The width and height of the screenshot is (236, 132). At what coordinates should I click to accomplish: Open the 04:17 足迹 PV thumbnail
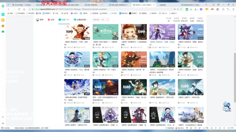click(77, 87)
